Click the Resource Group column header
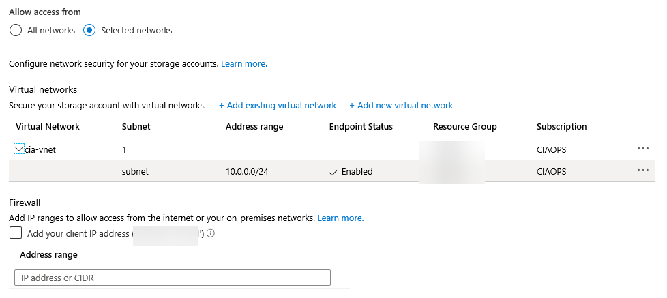Image resolution: width=667 pixels, height=298 pixels. (464, 127)
